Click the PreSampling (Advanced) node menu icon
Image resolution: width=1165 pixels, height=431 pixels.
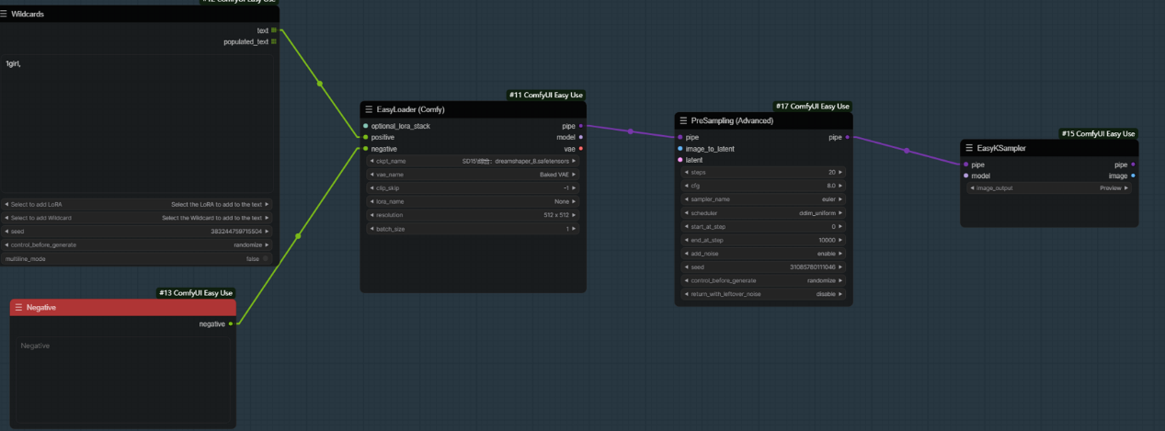[x=683, y=120]
